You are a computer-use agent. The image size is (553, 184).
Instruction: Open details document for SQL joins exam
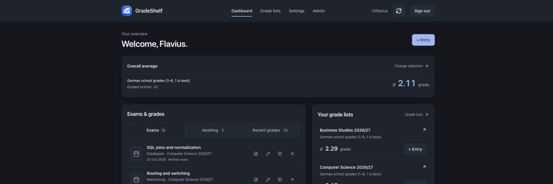tap(256, 154)
